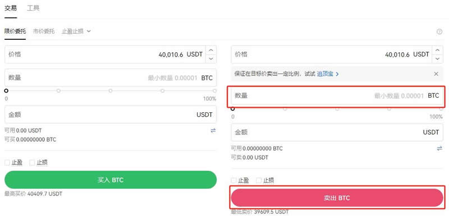The width and height of the screenshot is (449, 219).
Task: Enable 止盈 checkbox in buy panel
Action: pos(7,162)
